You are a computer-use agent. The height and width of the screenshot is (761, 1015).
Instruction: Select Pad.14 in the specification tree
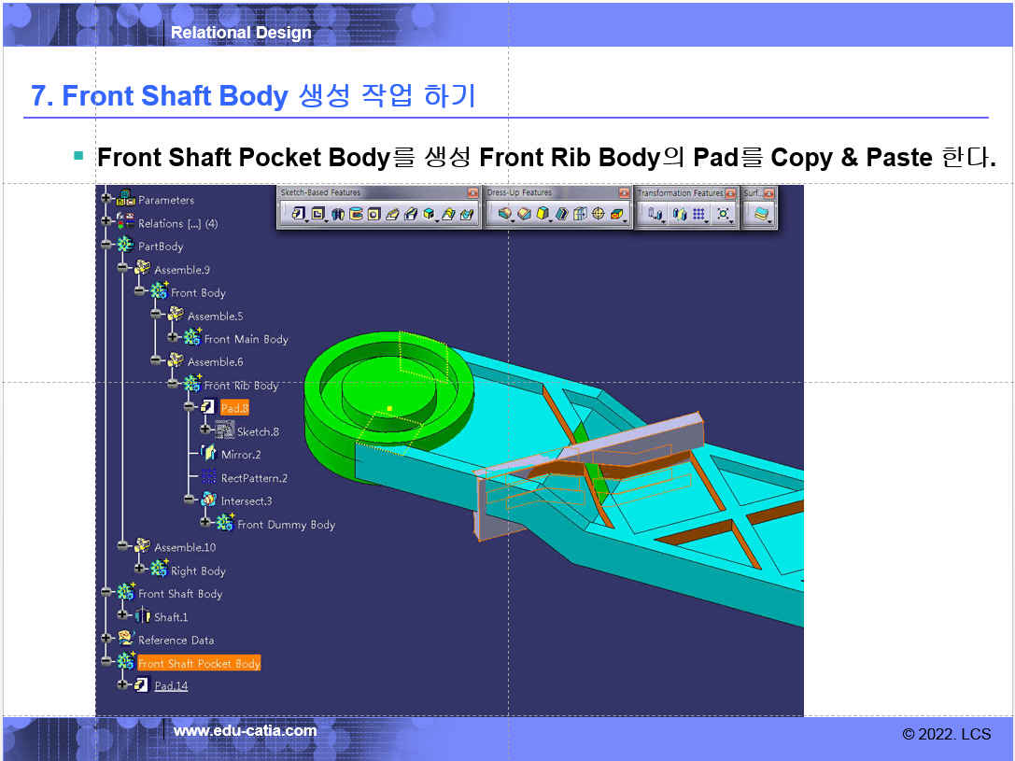point(171,685)
